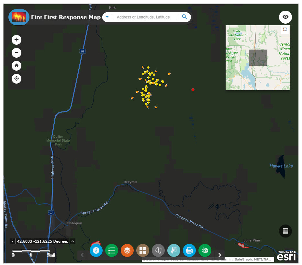The height and width of the screenshot is (265, 302).
Task: Click the Powered by Esri link
Action: point(286,256)
